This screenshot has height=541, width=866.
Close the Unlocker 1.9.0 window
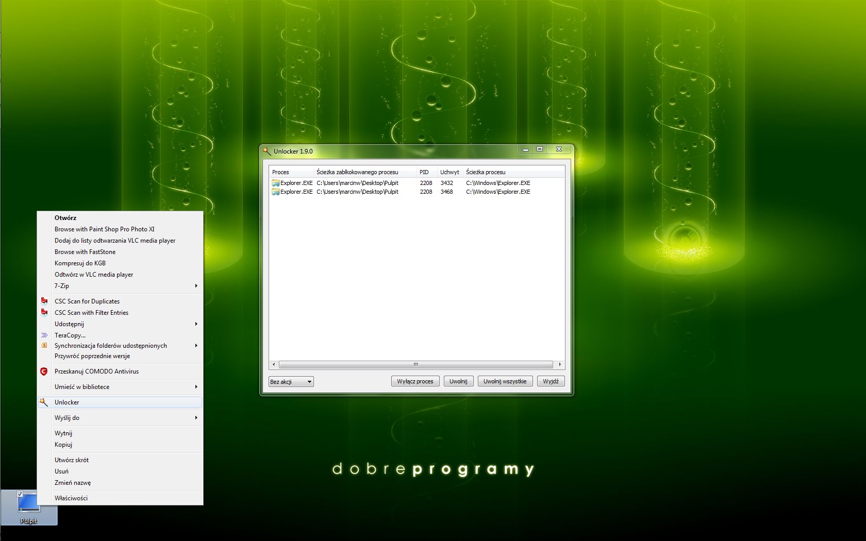click(559, 149)
